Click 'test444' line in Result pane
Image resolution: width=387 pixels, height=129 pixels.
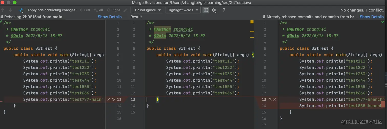pos(203,80)
